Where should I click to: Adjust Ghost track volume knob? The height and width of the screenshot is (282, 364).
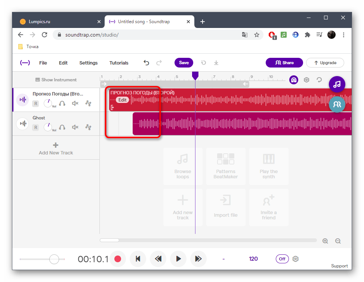tap(48, 127)
